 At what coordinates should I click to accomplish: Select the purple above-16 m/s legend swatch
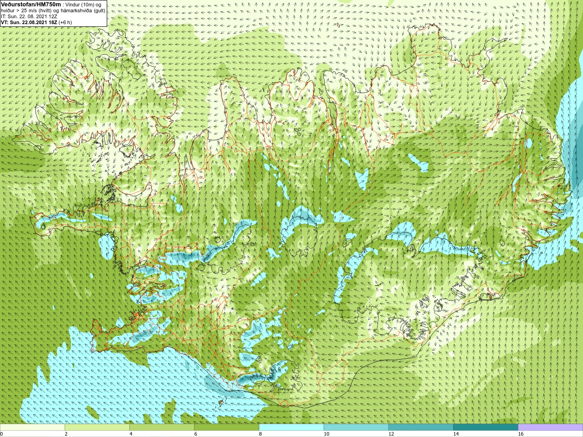pos(551,427)
